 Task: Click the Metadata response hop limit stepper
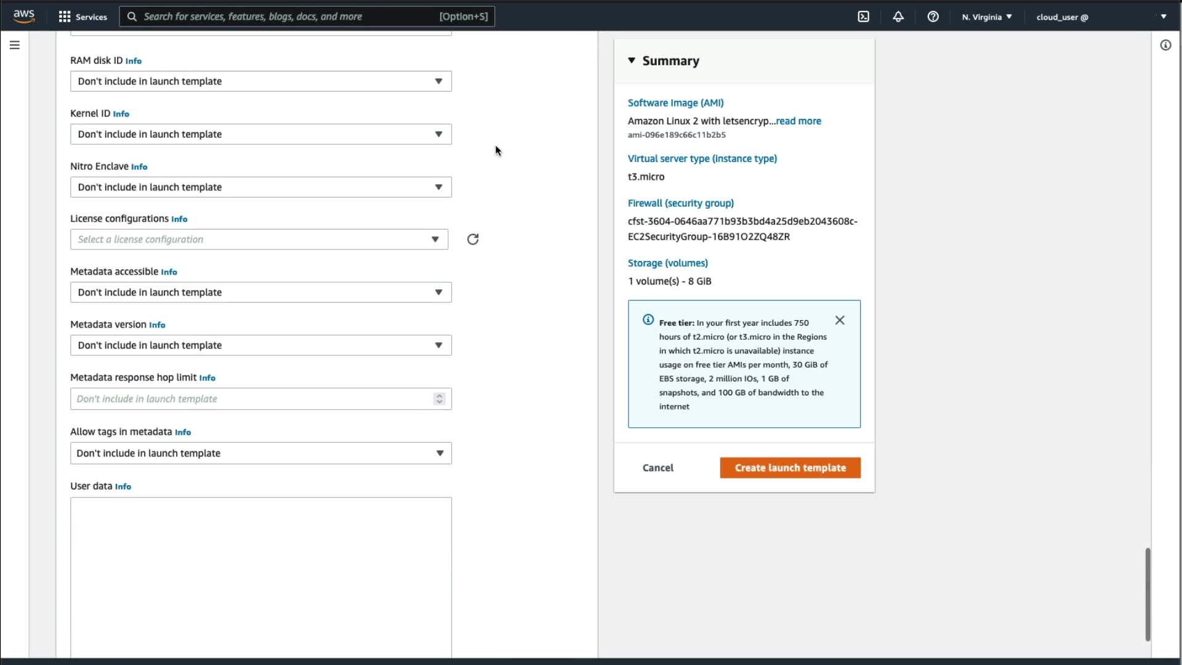(439, 399)
